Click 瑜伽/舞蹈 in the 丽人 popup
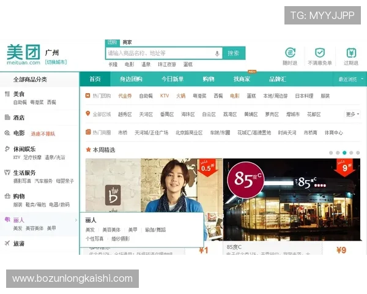 (x=155, y=230)
